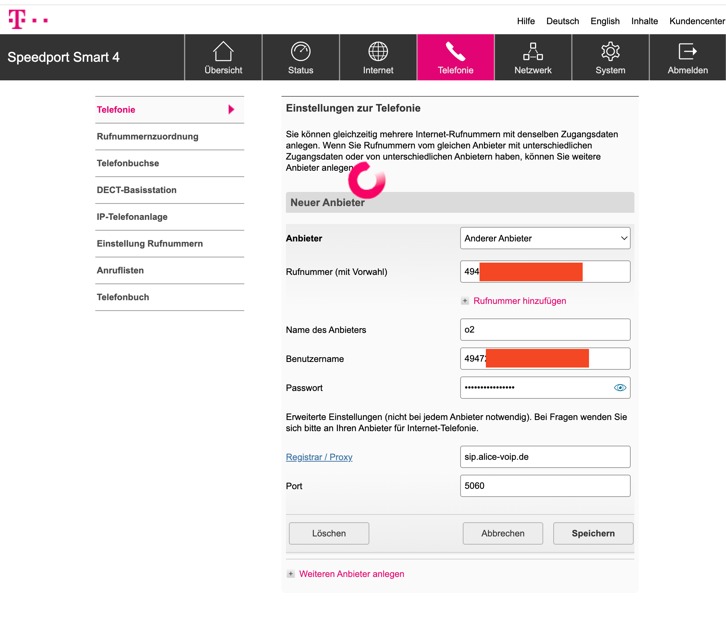Select Telefonie in the sidebar

click(x=170, y=110)
